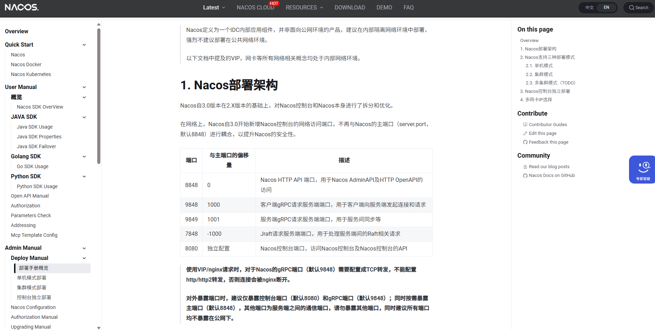Open the Authorization page
Screen dimensions: 655x330
pos(26,206)
